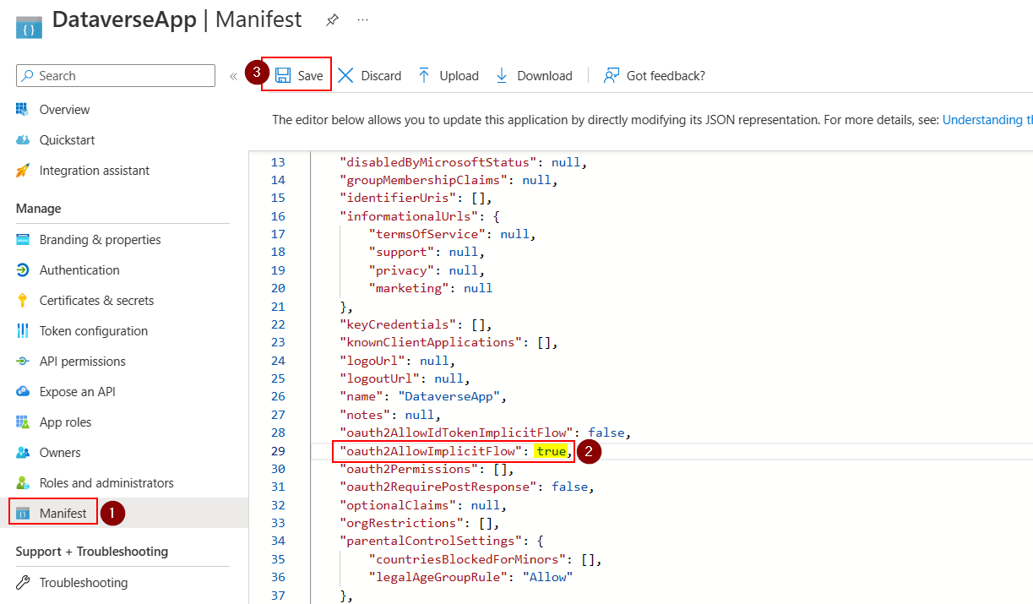Viewport: 1033px width, 604px height.
Task: Open the ellipsis options next to the pin
Action: [362, 19]
